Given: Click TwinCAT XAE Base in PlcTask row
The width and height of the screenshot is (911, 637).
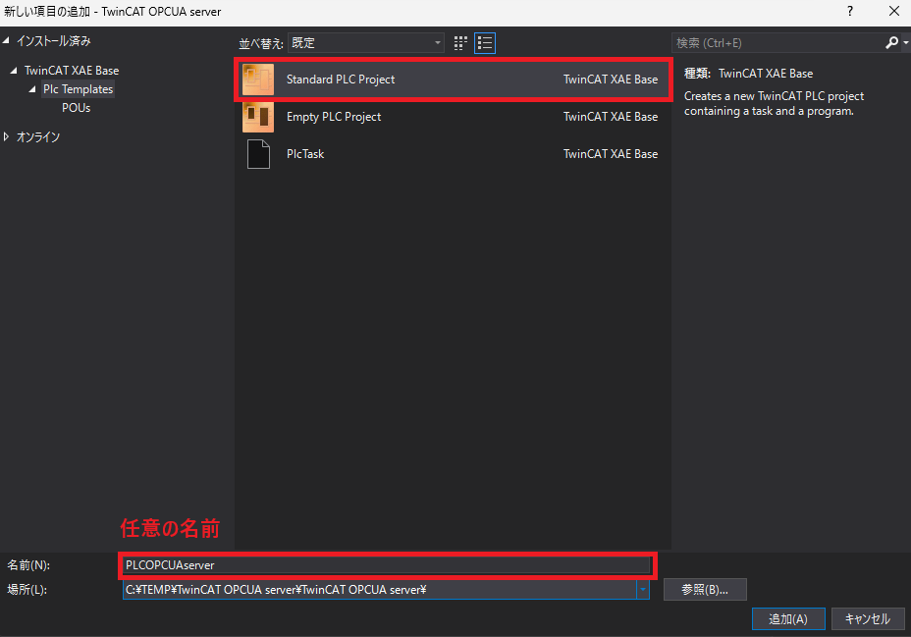Looking at the screenshot, I should point(611,154).
